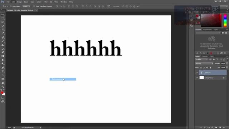Hide the text layer via eye icon
This screenshot has width=229, height=129.
[196, 73]
